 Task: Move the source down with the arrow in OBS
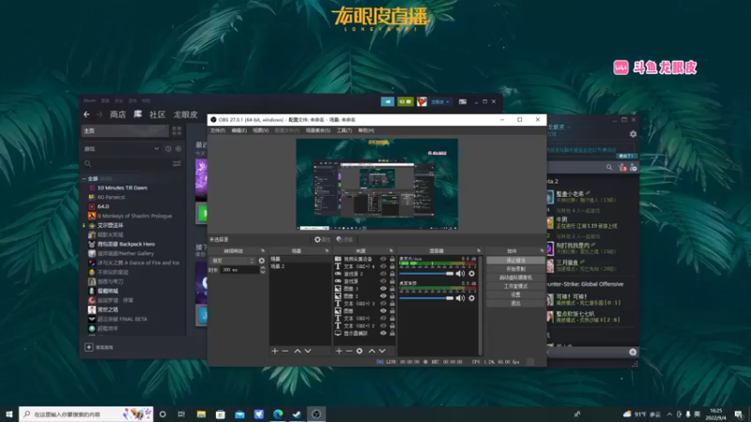click(x=382, y=351)
